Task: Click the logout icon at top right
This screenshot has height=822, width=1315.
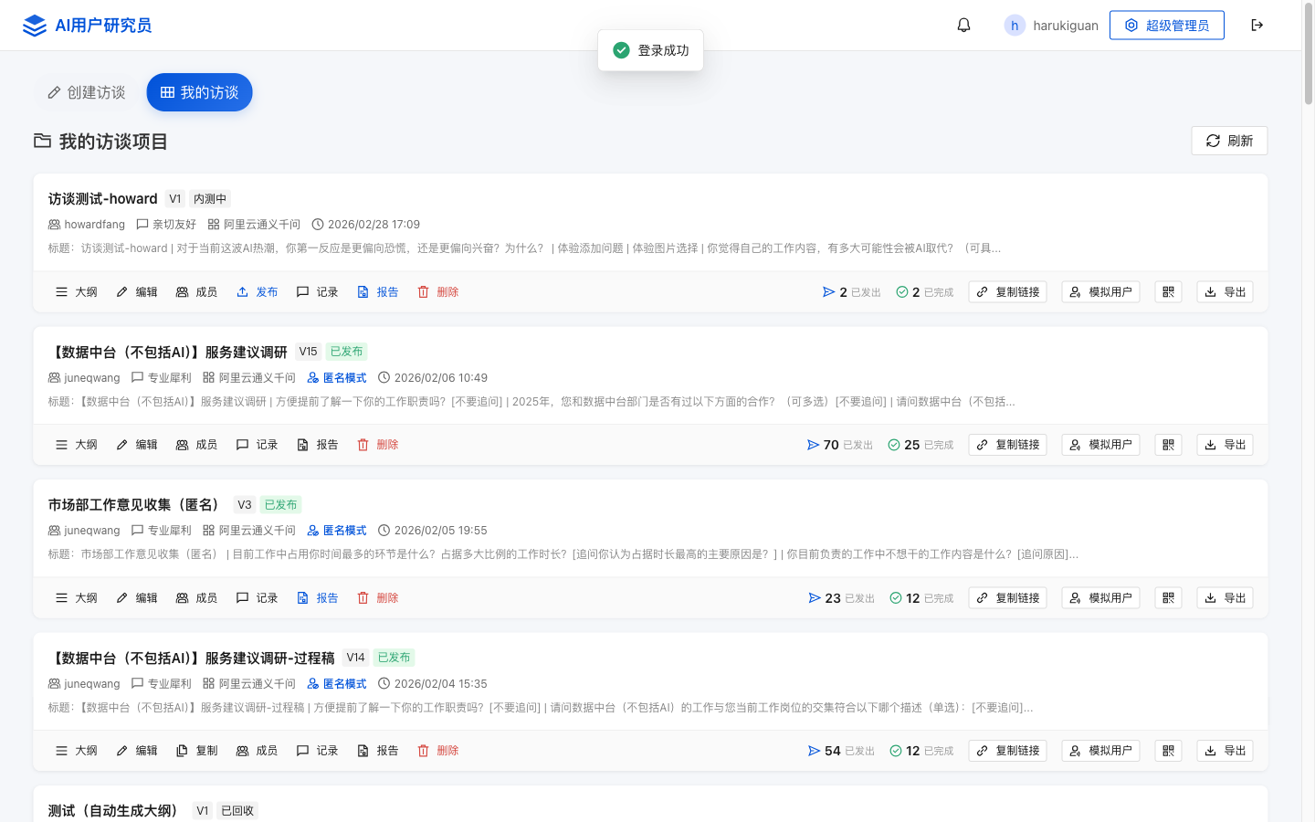Action: [1257, 25]
